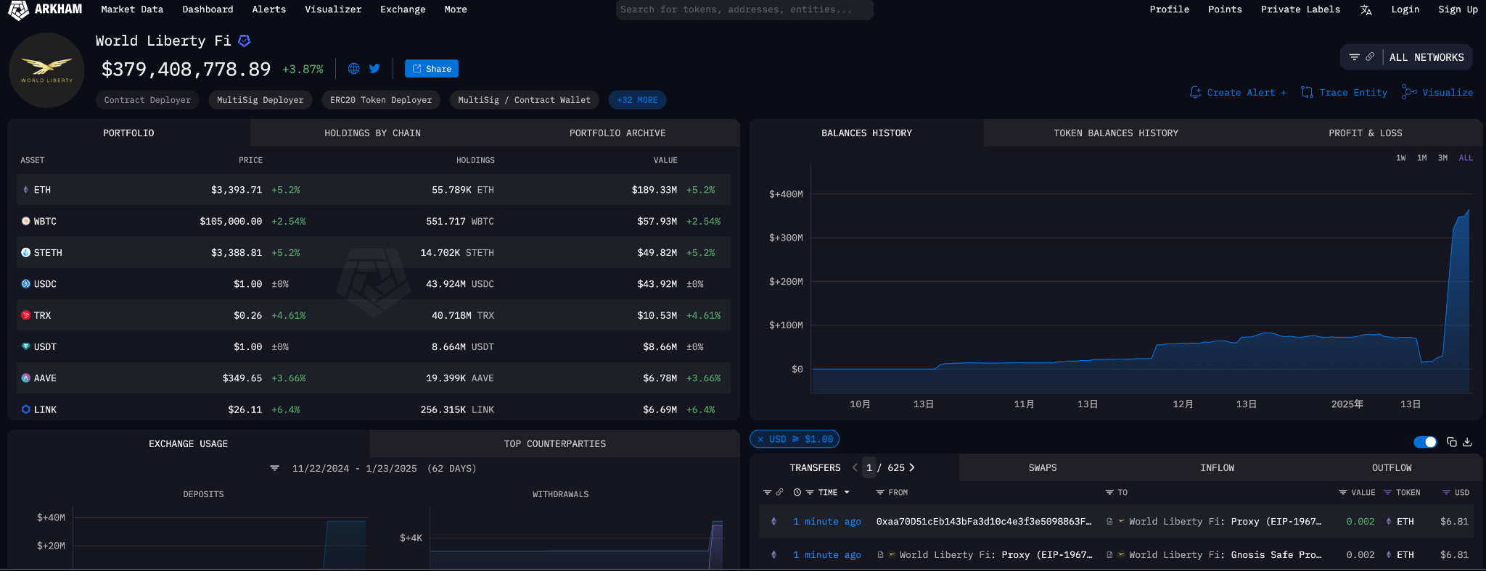
Task: Go to next transfers page arrow
Action: tap(912, 468)
